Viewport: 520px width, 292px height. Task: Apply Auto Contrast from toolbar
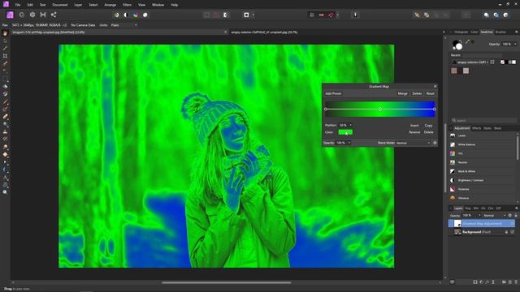126,15
